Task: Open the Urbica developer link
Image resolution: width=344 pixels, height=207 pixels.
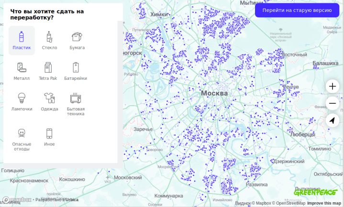Action: point(72,200)
